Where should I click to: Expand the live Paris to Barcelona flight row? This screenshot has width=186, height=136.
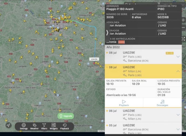coord(178,57)
